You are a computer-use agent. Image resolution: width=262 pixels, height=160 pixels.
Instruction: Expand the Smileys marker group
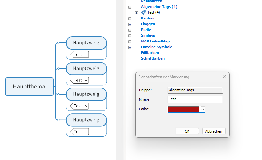pyautogui.click(x=130, y=36)
